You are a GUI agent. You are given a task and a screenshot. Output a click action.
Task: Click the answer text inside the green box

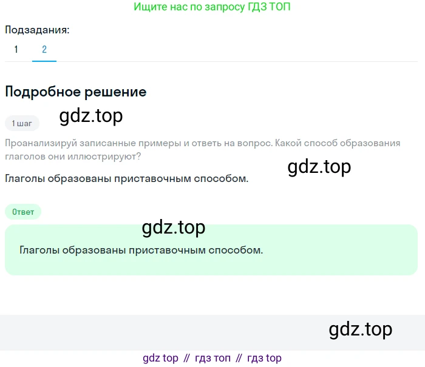point(141,249)
